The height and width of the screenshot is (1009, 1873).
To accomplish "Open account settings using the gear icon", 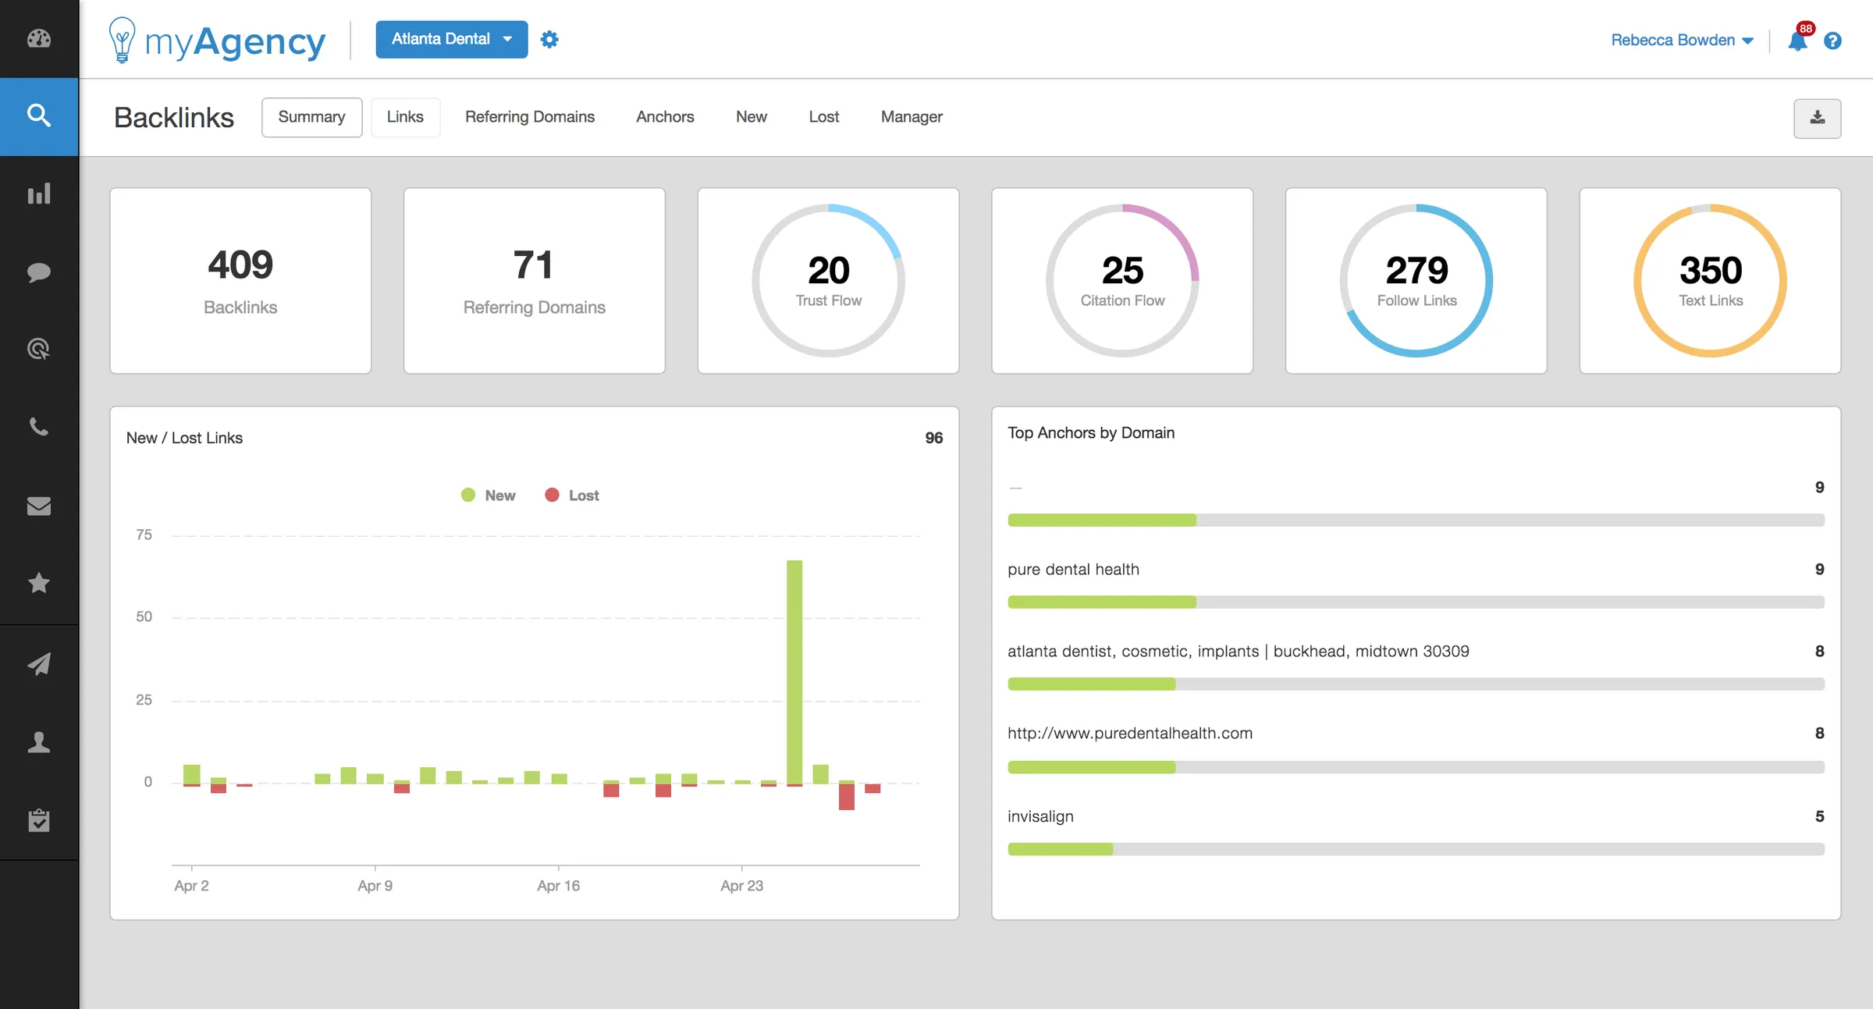I will [x=549, y=39].
